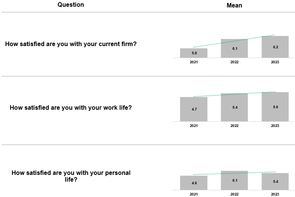This screenshot has height=197, width=295.
Task: Select the 6.2 bar for 2023
Action: [x=275, y=47]
